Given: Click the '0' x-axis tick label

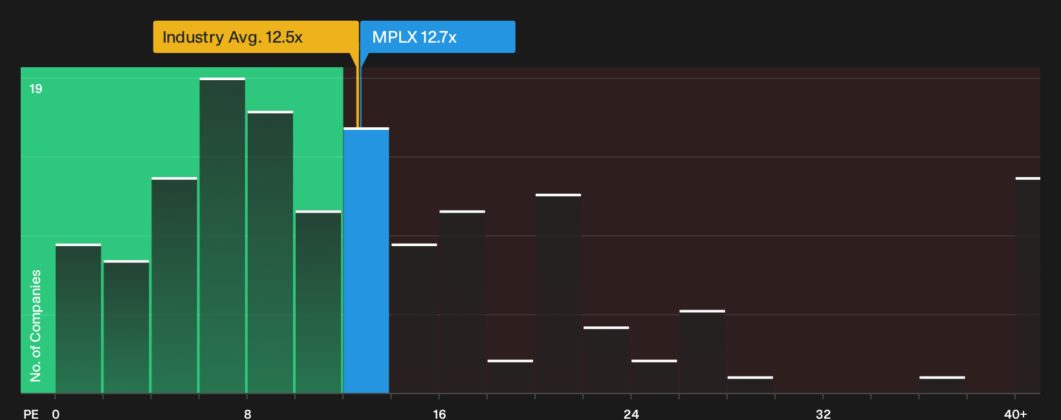Looking at the screenshot, I should [x=56, y=414].
